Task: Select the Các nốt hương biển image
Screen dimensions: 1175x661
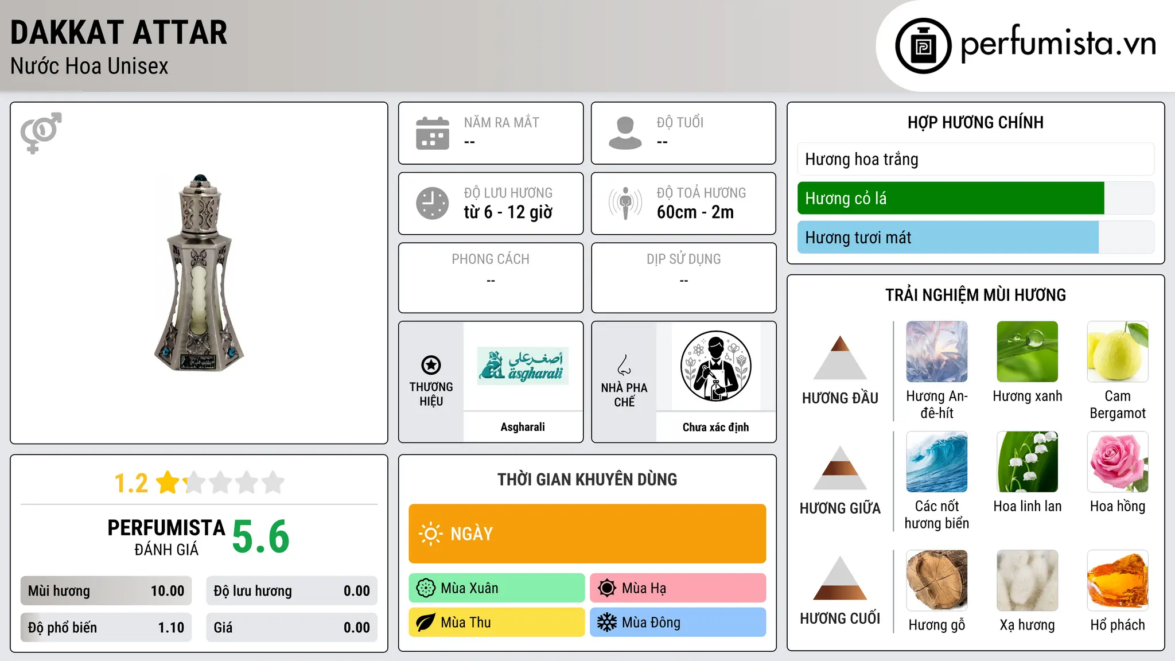Action: [x=937, y=462]
